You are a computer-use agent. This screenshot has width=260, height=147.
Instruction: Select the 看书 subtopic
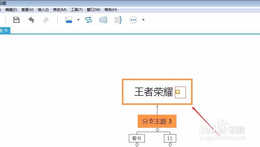click(x=137, y=138)
